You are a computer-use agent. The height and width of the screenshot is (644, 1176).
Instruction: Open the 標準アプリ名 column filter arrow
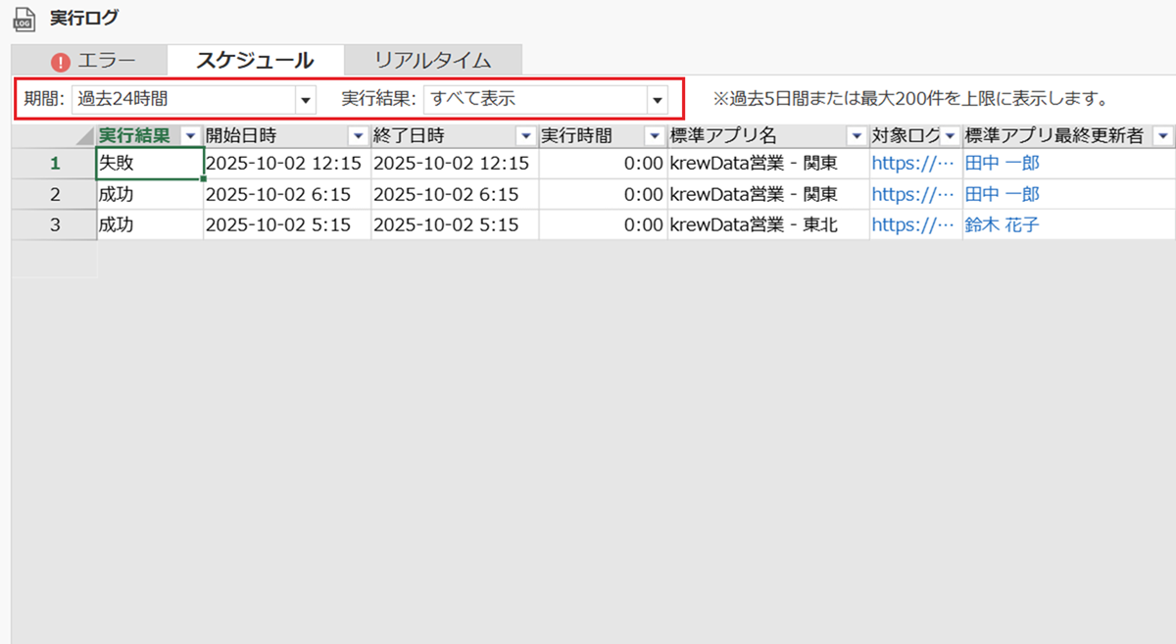(857, 136)
